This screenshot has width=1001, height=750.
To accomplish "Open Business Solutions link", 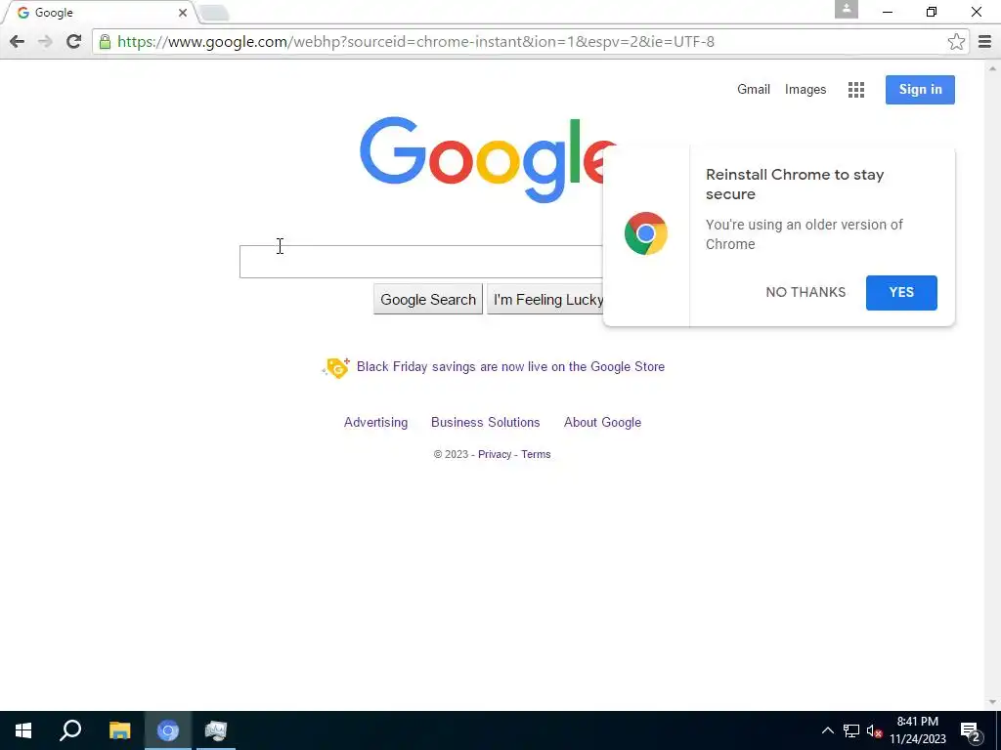I will point(485,422).
